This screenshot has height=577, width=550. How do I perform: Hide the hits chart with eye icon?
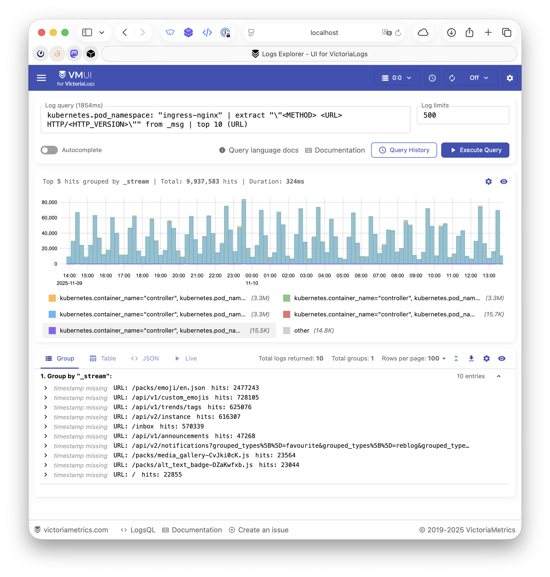pyautogui.click(x=504, y=182)
